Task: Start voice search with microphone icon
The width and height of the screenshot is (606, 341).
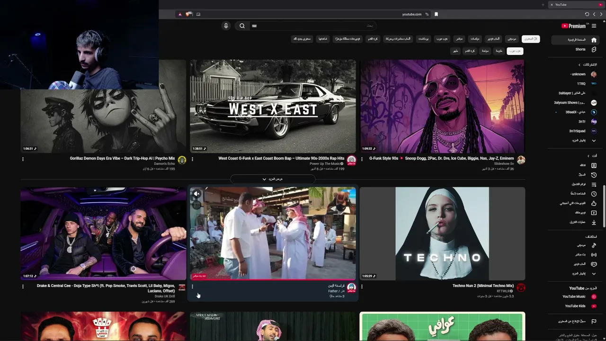Action: [226, 26]
